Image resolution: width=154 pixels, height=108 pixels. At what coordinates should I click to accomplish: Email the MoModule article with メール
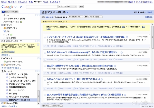click(93, 59)
